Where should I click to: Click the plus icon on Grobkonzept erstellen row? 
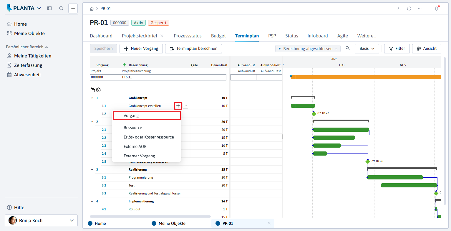[x=178, y=106]
